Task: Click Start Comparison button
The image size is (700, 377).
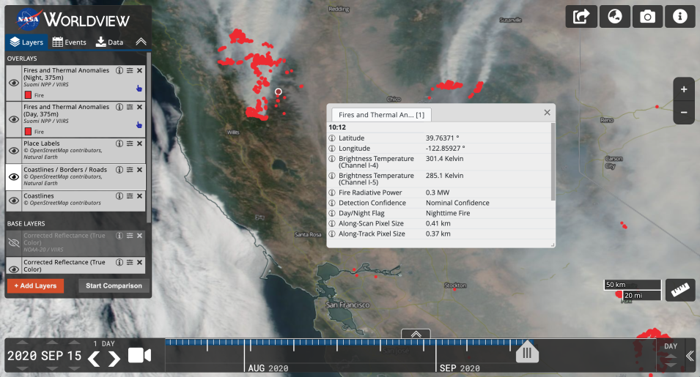Action: [x=114, y=285]
